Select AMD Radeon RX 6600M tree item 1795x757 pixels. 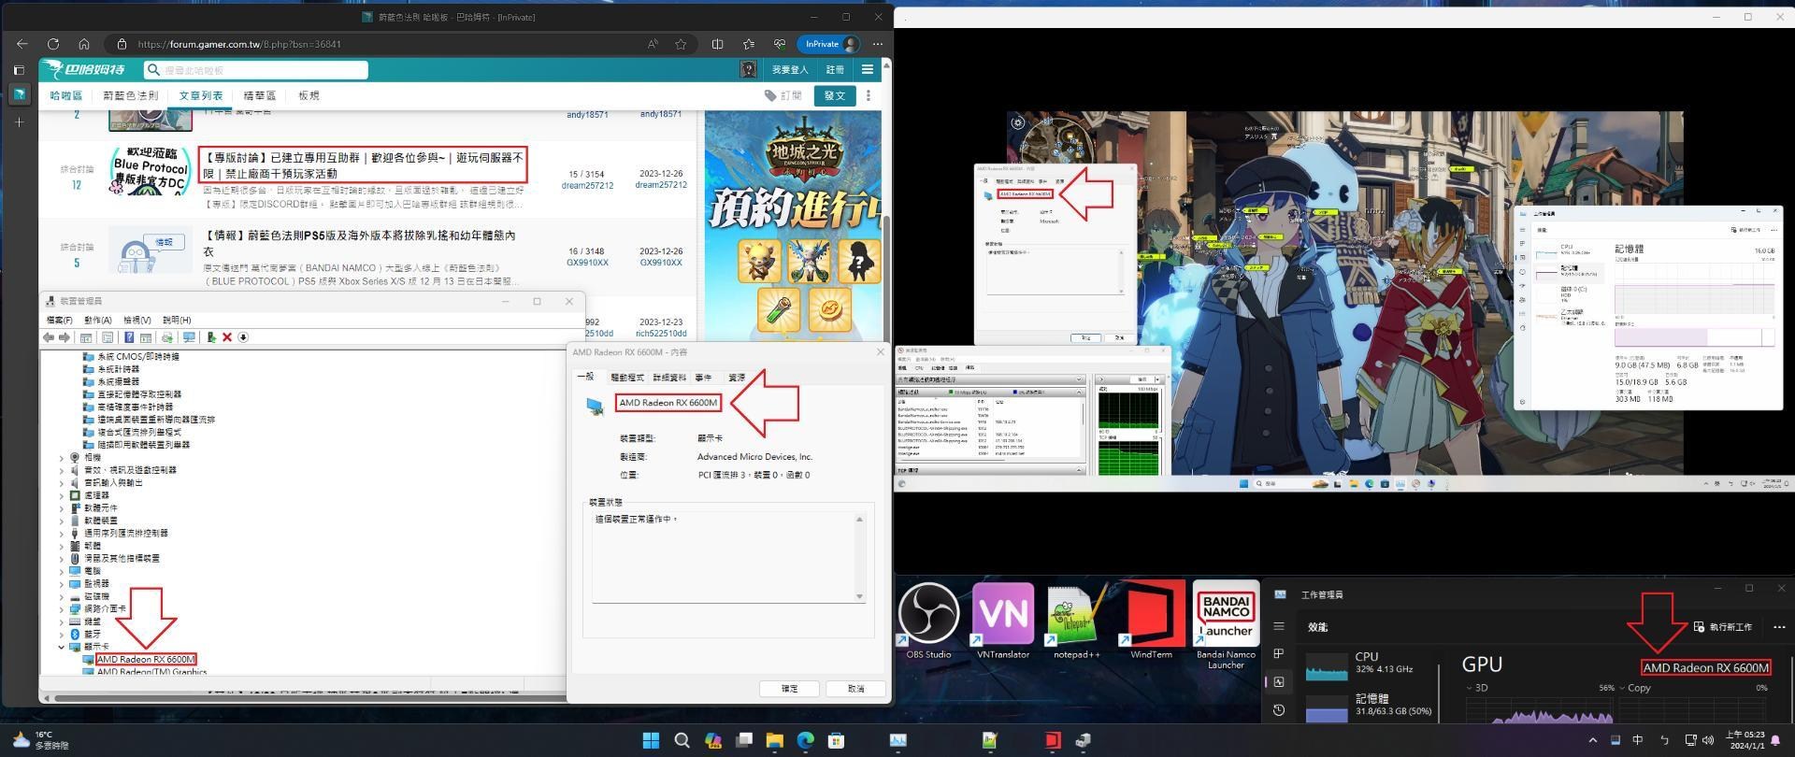click(145, 660)
